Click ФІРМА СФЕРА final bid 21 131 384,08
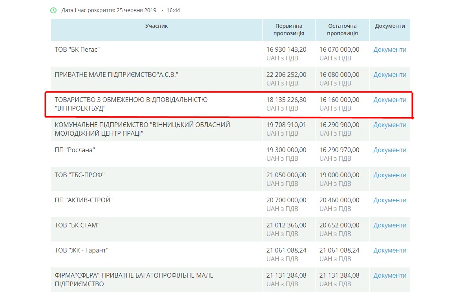This screenshot has height=298, width=471. [340, 276]
